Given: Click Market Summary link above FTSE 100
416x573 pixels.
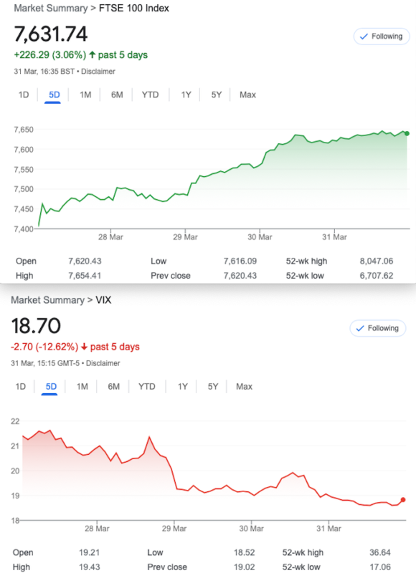Looking at the screenshot, I should coord(50,8).
